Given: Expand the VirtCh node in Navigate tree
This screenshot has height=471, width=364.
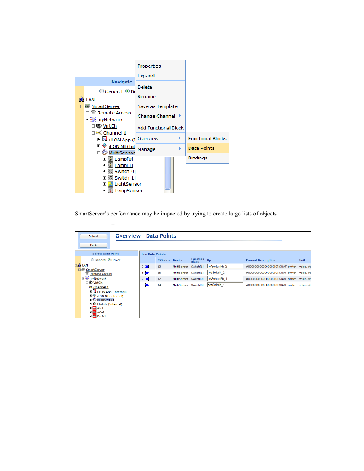Looking at the screenshot, I should (x=93, y=126).
